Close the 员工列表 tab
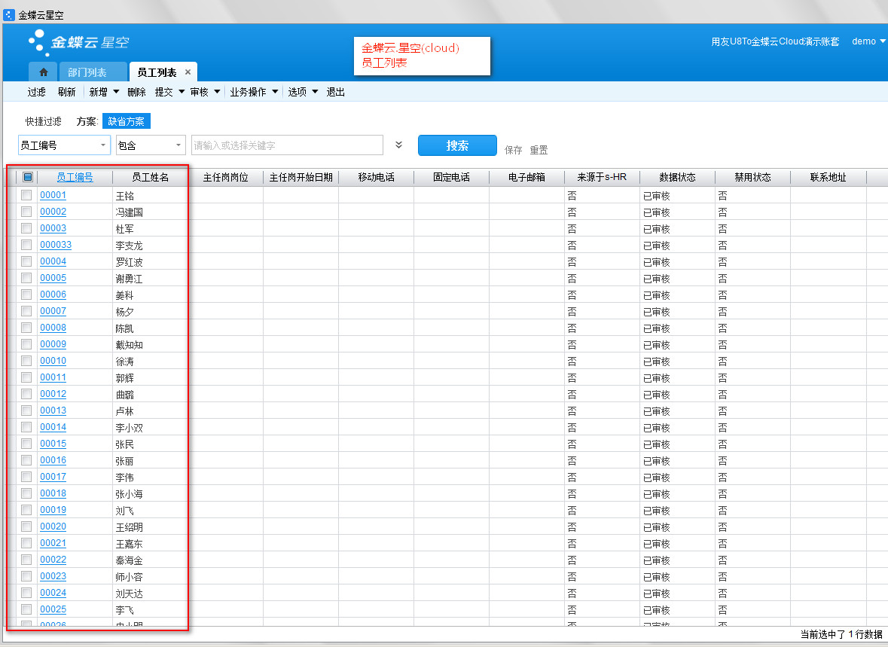 coord(188,72)
